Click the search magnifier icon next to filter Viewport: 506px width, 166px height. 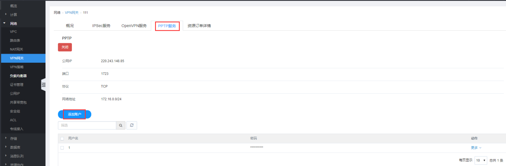point(120,125)
